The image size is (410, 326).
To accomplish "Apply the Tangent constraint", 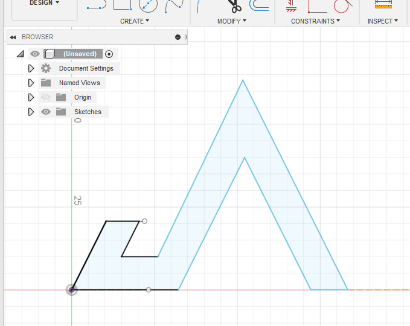I will click(x=343, y=6).
